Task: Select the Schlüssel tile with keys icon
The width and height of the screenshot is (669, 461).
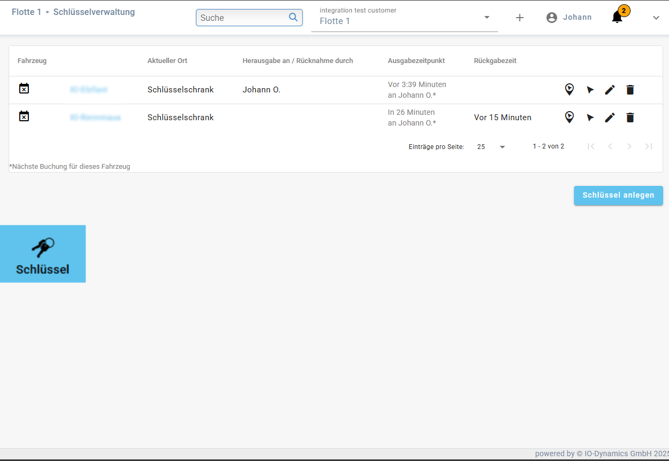Action: click(x=43, y=254)
